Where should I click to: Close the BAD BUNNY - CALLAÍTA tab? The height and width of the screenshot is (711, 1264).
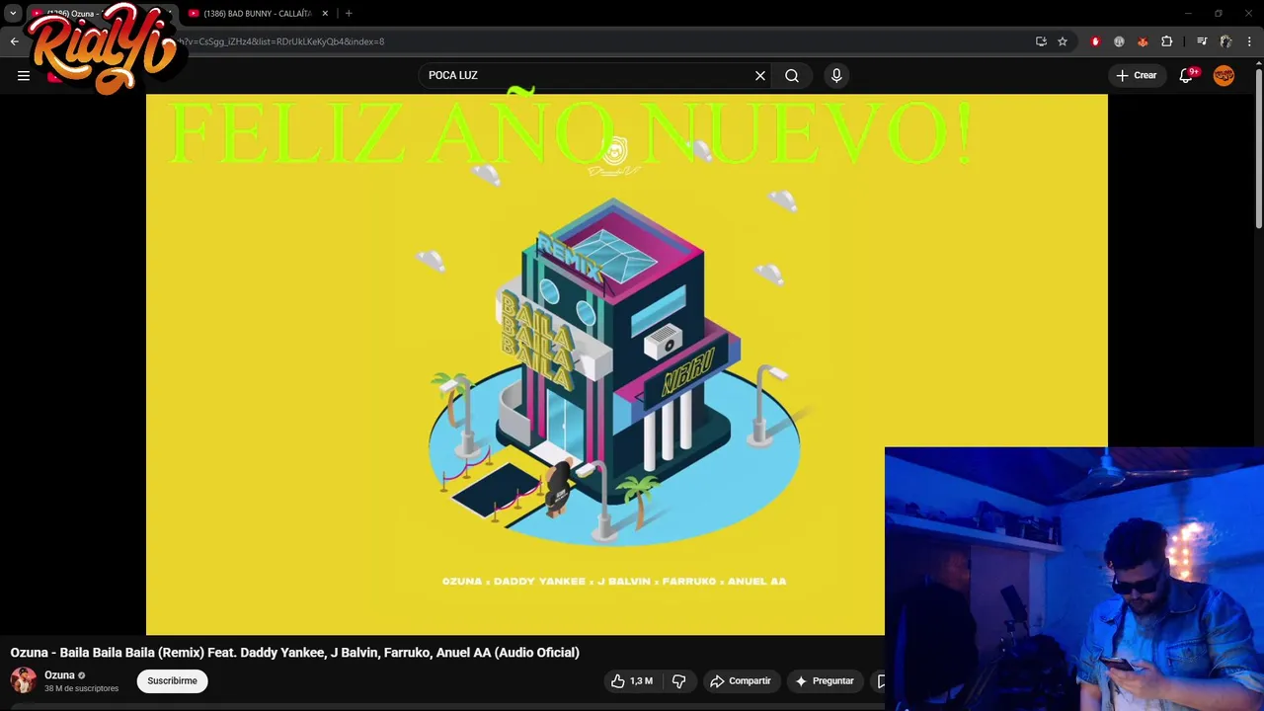tap(325, 14)
